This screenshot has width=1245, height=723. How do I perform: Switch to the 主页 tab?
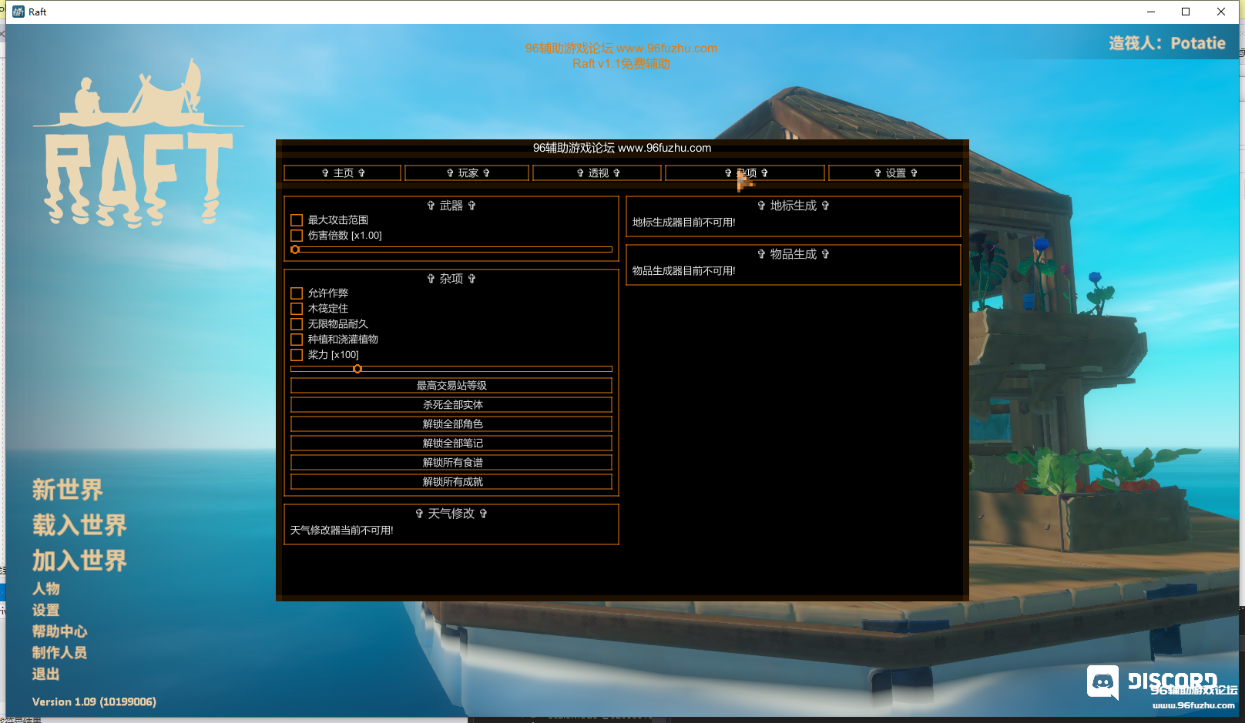[343, 173]
